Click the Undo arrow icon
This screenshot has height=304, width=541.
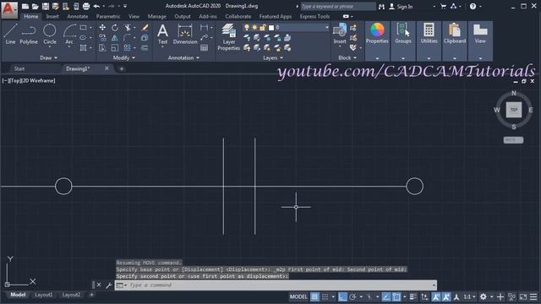coord(96,6)
